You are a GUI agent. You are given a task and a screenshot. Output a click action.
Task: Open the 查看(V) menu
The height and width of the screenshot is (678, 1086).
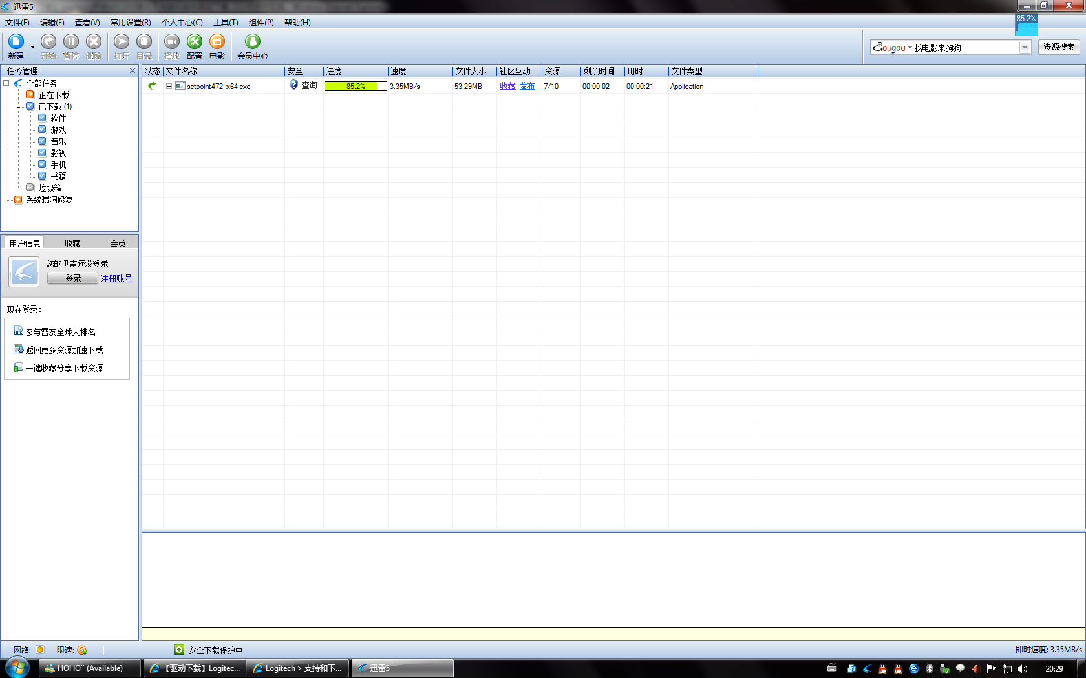(87, 22)
